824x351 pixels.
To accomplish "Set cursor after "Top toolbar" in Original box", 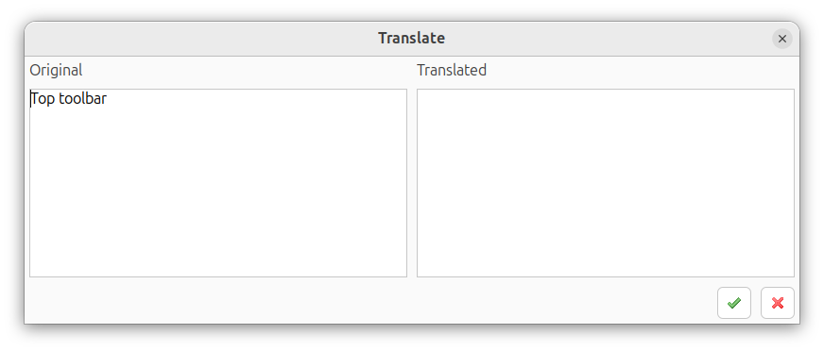I will pos(109,99).
